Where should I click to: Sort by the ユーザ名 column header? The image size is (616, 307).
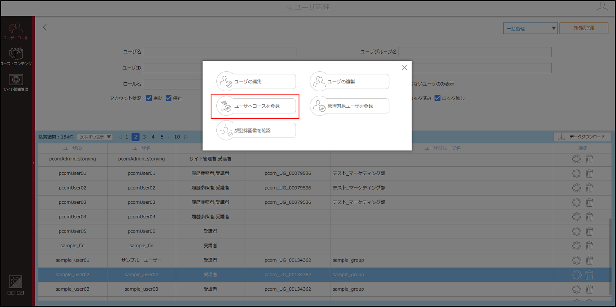(142, 148)
